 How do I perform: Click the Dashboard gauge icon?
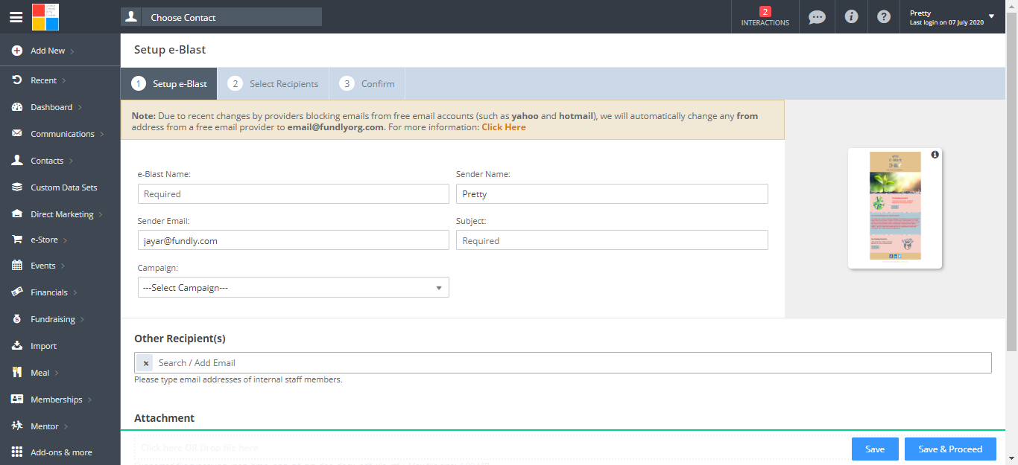click(x=16, y=107)
